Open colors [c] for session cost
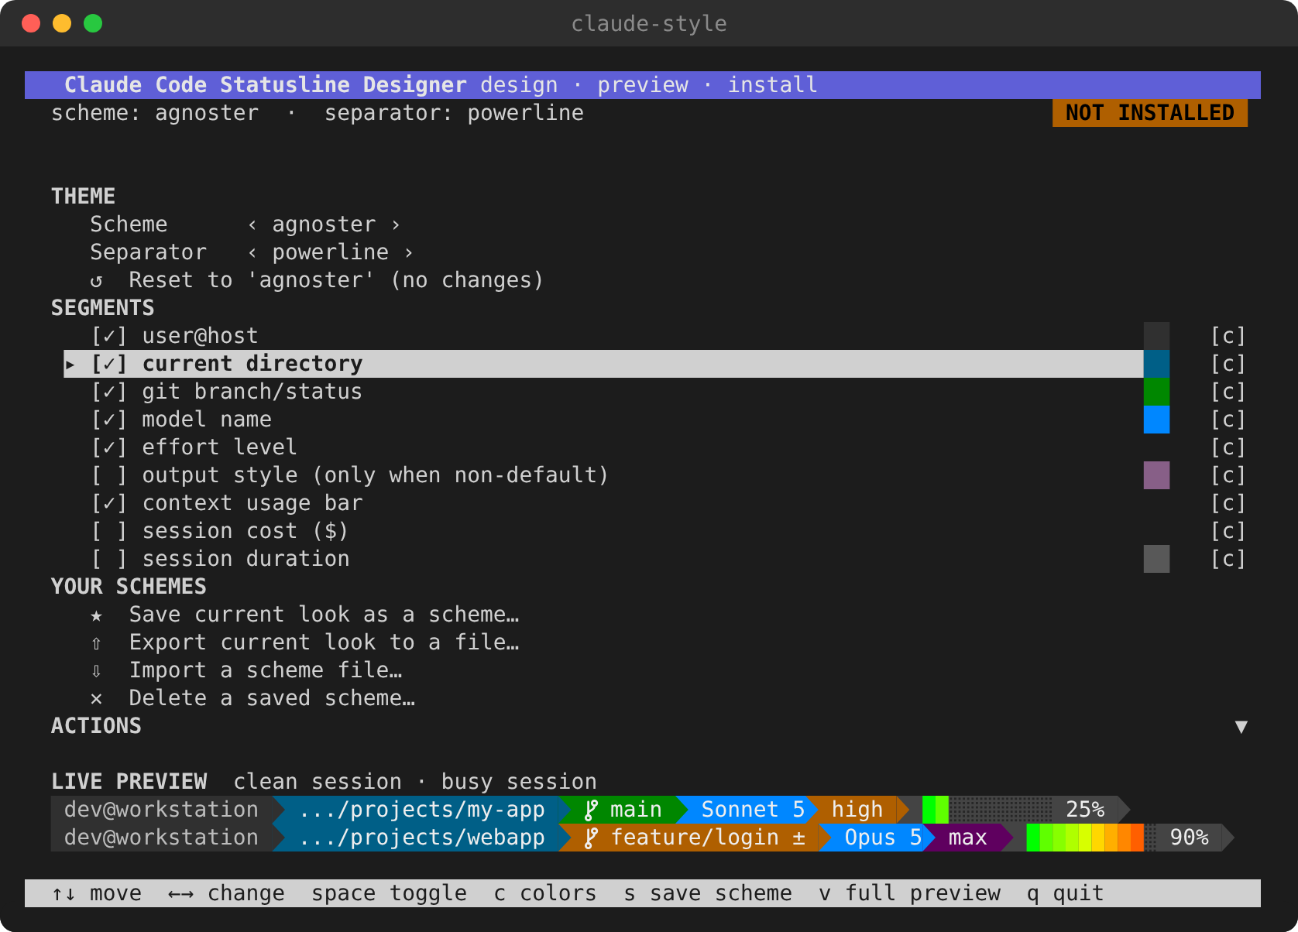The height and width of the screenshot is (932, 1298). tap(1228, 531)
